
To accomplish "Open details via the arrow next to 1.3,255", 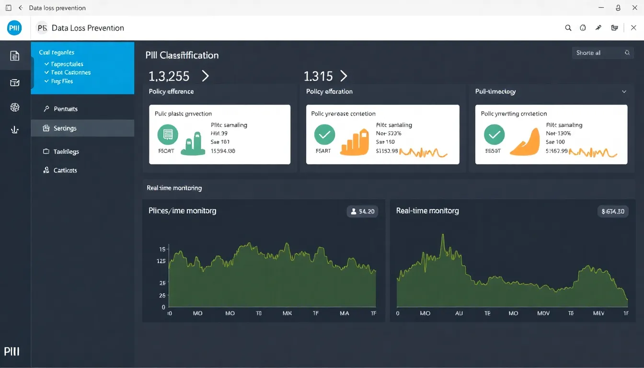I will (x=205, y=76).
